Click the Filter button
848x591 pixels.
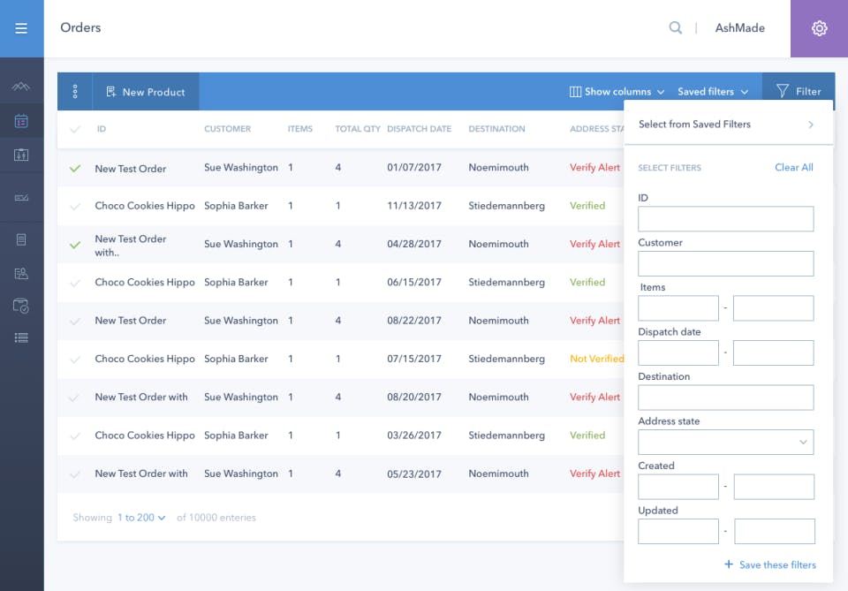pos(799,91)
